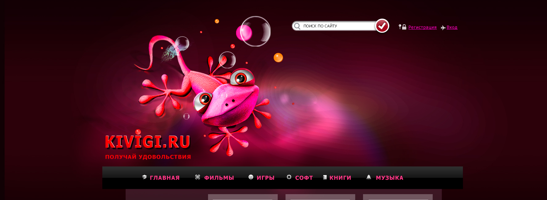547x200 pixels.
Task: Open the Регистрация link
Action: [422, 27]
